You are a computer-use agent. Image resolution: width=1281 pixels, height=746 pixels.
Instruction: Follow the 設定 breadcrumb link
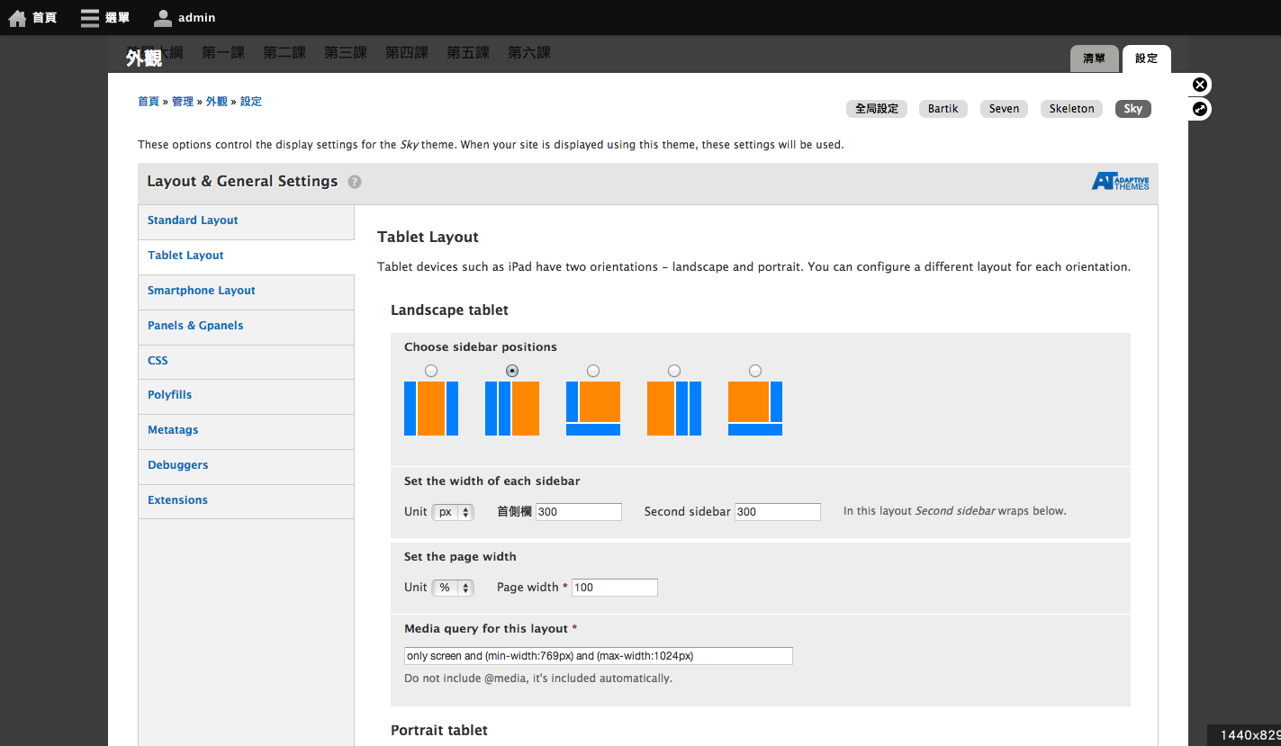(x=251, y=102)
